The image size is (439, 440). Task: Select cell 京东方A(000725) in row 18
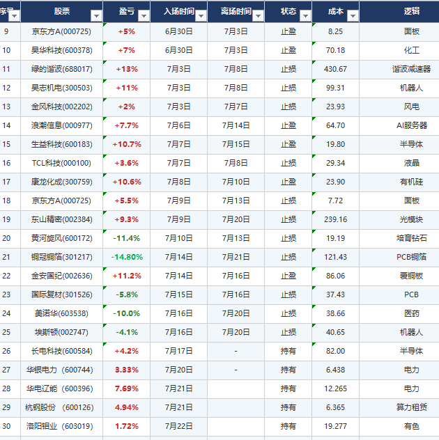point(61,201)
